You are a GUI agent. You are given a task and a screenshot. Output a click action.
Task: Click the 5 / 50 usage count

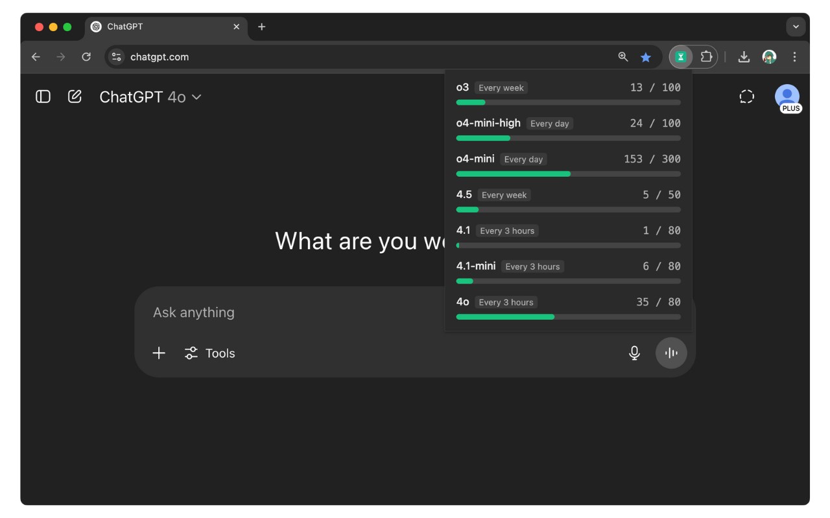(x=661, y=194)
